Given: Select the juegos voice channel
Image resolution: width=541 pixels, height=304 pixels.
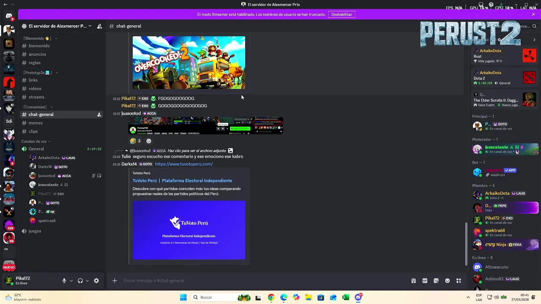Looking at the screenshot, I should [61, 231].
